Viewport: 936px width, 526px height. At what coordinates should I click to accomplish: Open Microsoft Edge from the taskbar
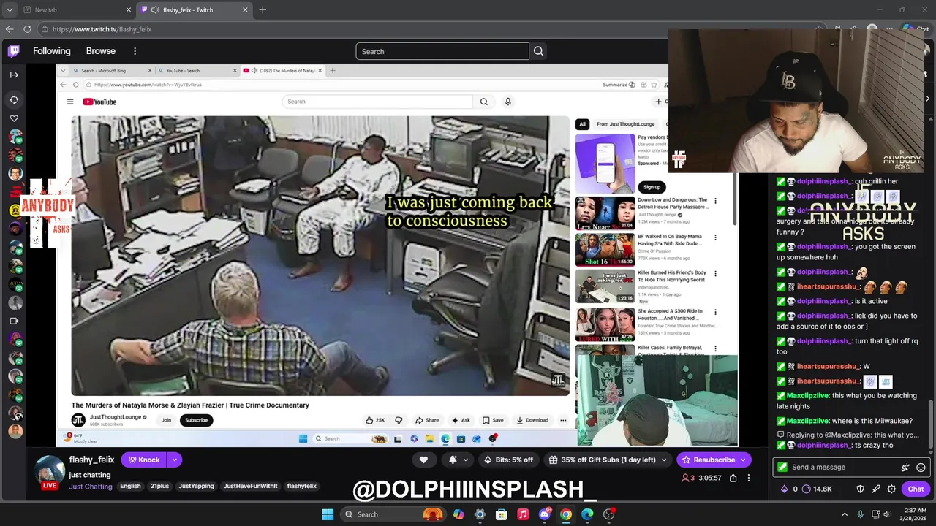click(x=586, y=514)
